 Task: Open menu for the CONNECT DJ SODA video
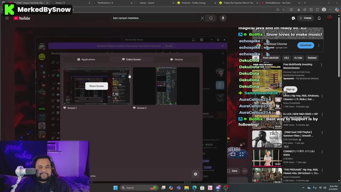coord(322,152)
